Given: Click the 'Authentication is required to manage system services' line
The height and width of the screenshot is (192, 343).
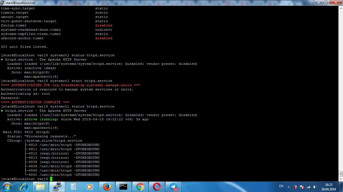Looking at the screenshot, I should 67,89.
